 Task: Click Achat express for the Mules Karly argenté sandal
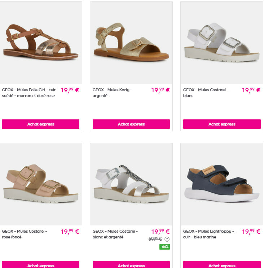[131, 124]
